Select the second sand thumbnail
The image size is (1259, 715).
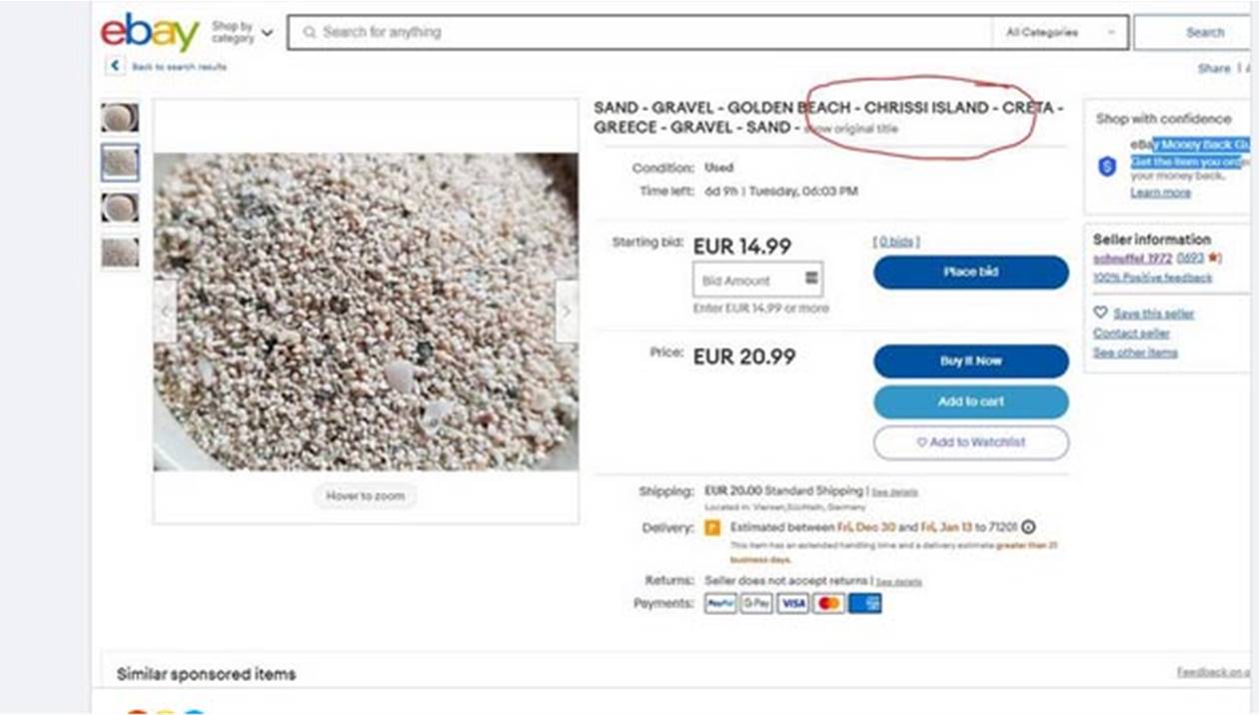(120, 162)
